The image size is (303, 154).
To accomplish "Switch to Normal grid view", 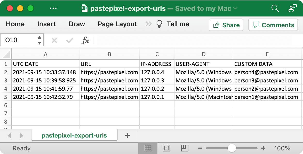I will [148, 148].
